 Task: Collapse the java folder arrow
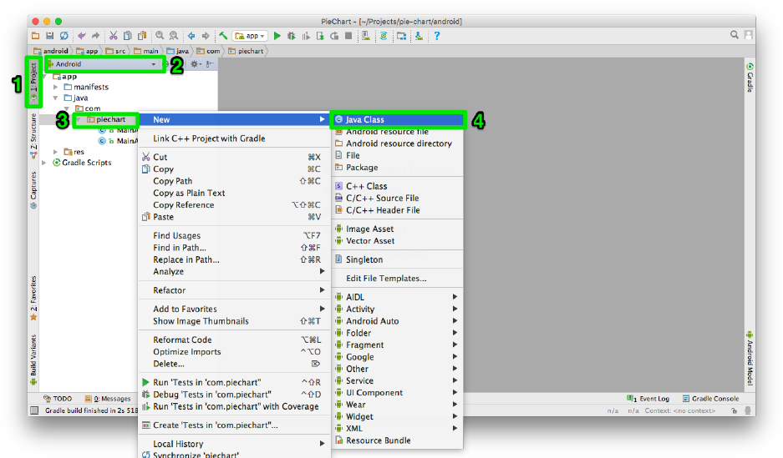pos(56,98)
